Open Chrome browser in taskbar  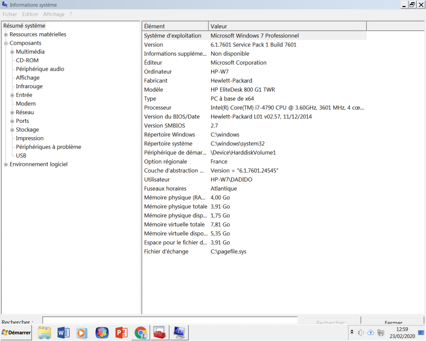coord(141,332)
